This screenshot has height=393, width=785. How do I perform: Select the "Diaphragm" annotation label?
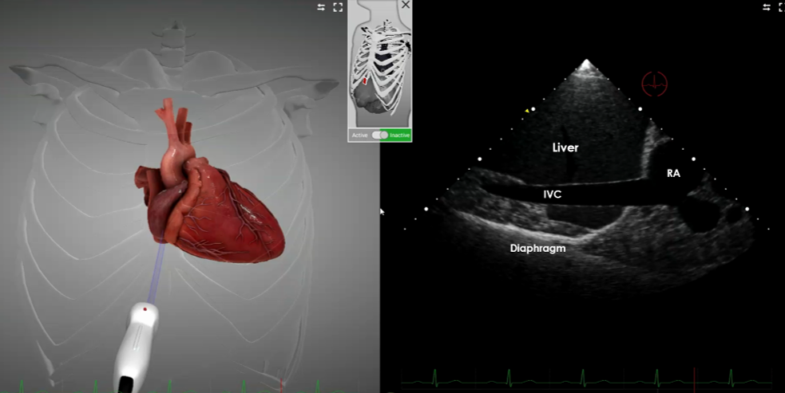(x=537, y=249)
